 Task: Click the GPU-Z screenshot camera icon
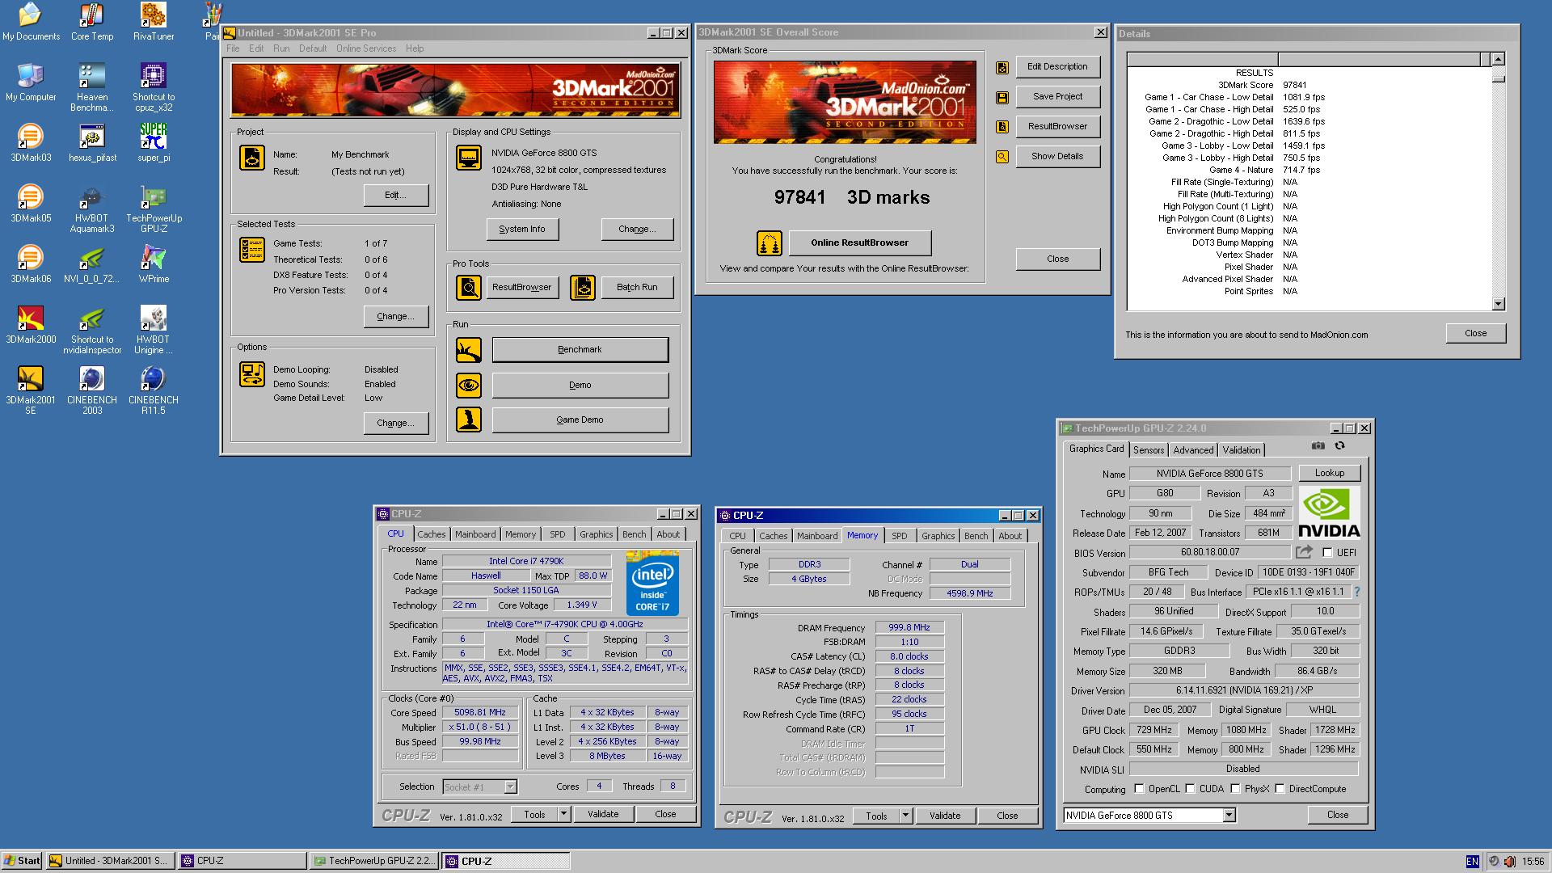1318,445
